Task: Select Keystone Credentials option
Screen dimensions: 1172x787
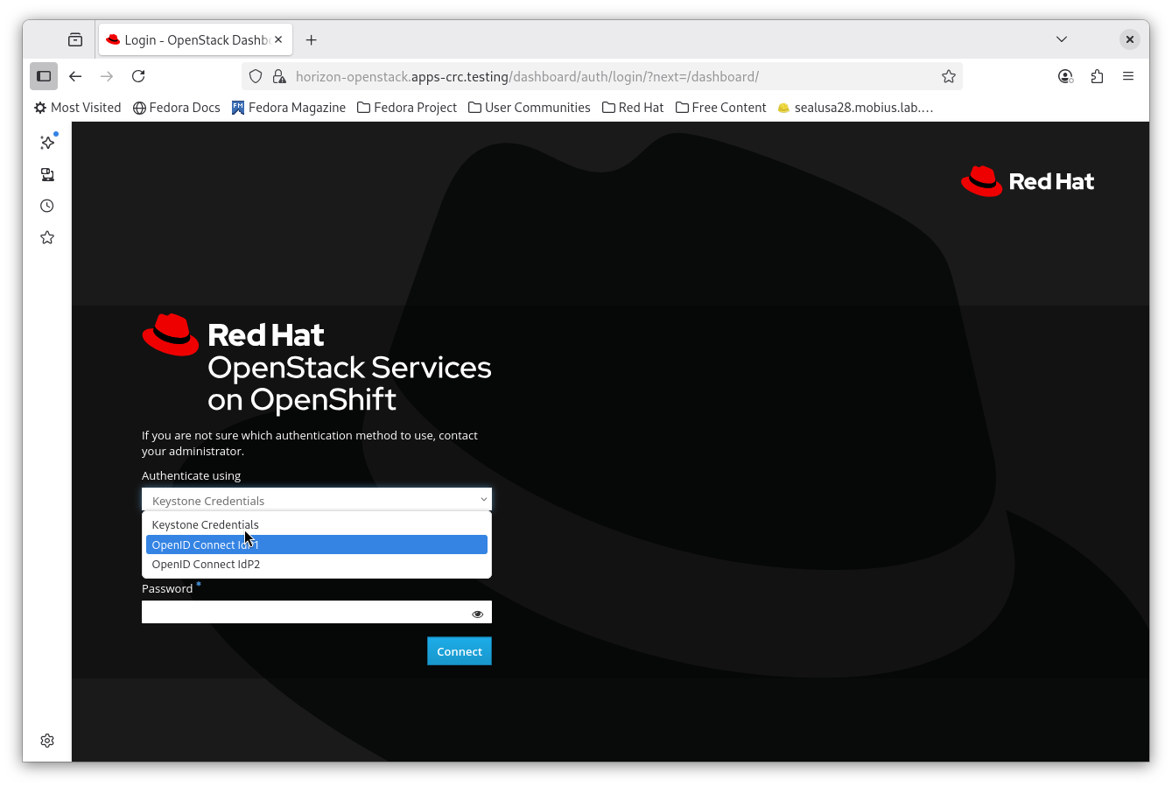Action: pos(317,524)
